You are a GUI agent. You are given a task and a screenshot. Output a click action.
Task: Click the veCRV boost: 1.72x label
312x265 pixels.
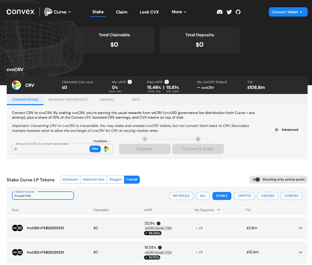point(158,253)
